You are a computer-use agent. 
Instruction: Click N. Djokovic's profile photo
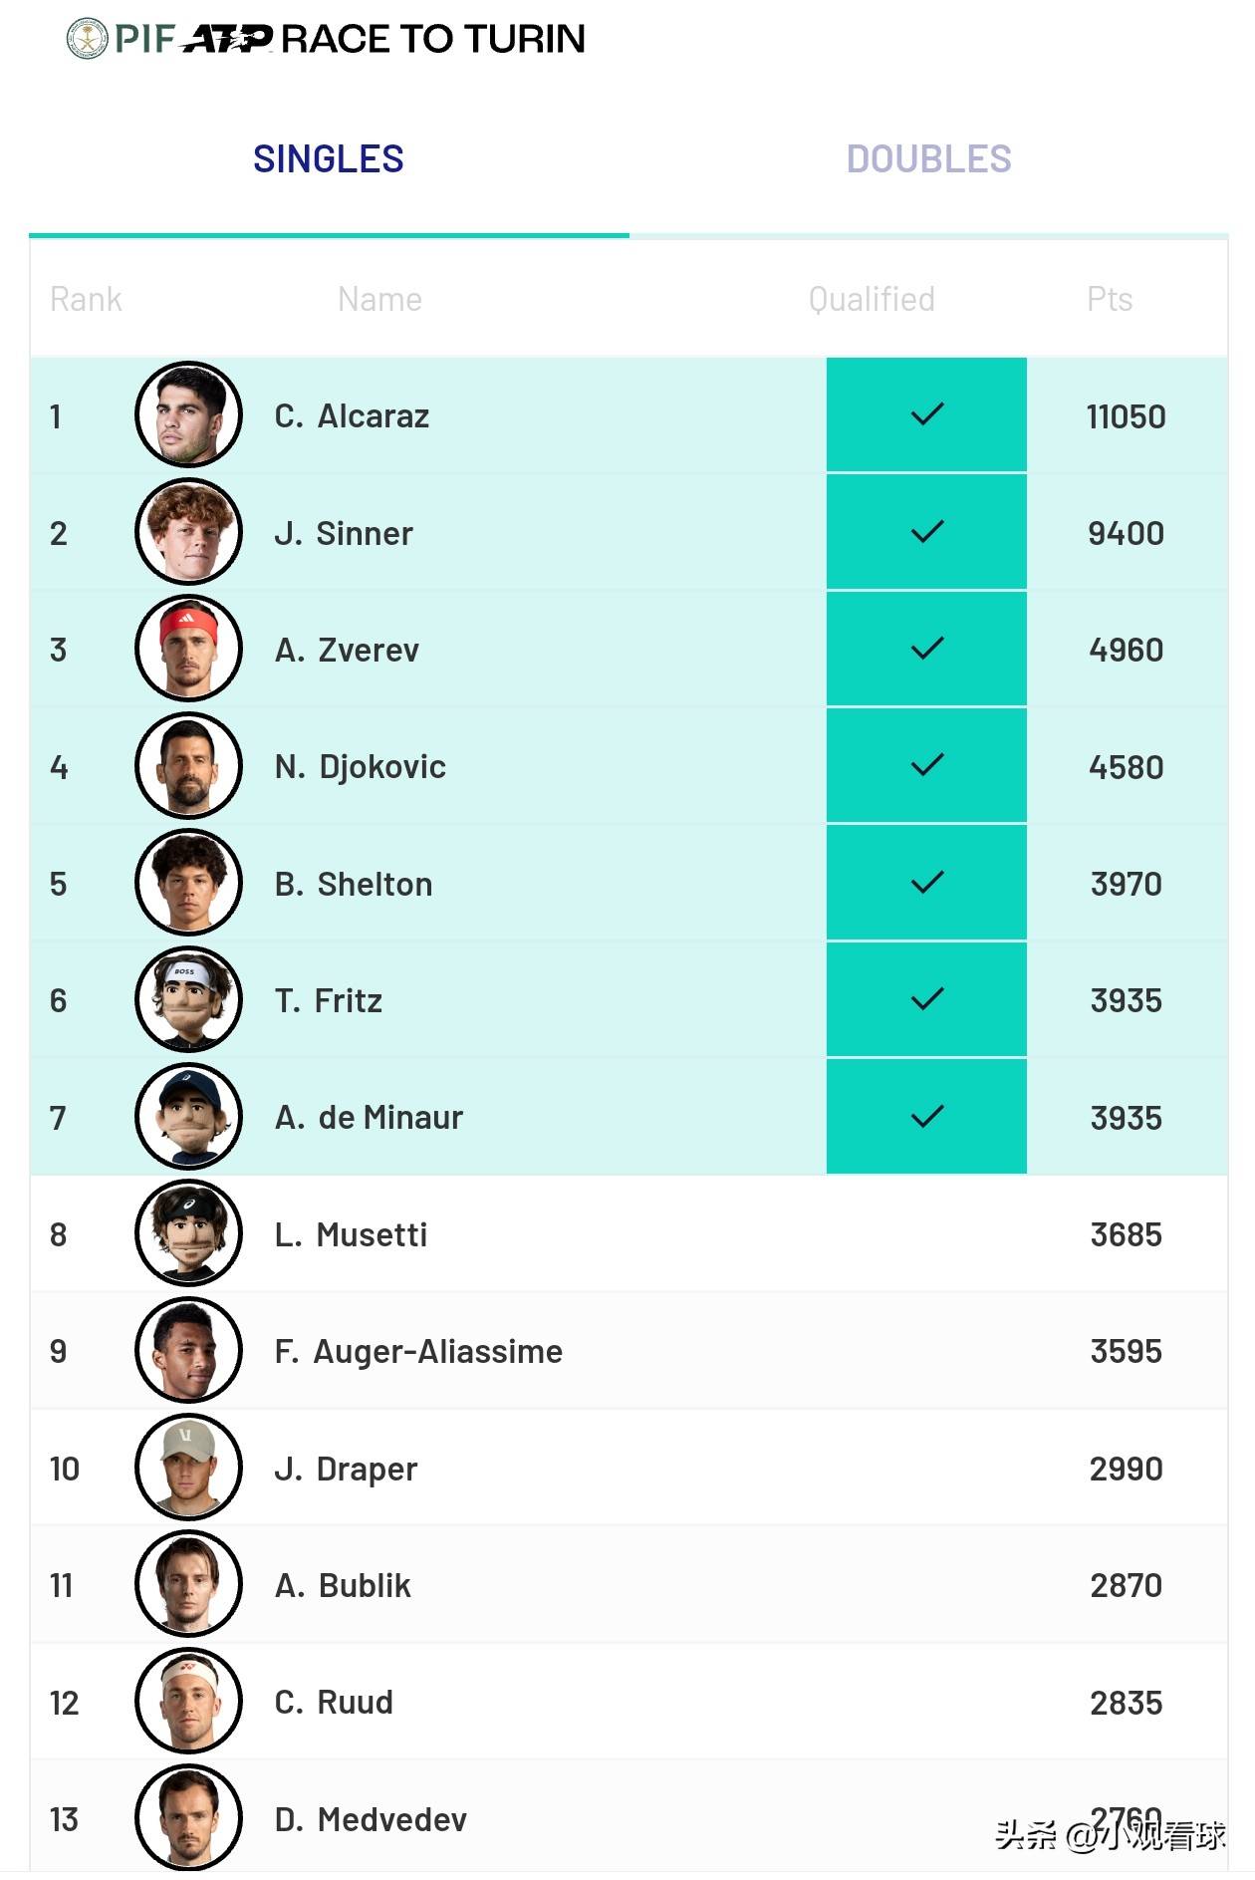tap(188, 766)
